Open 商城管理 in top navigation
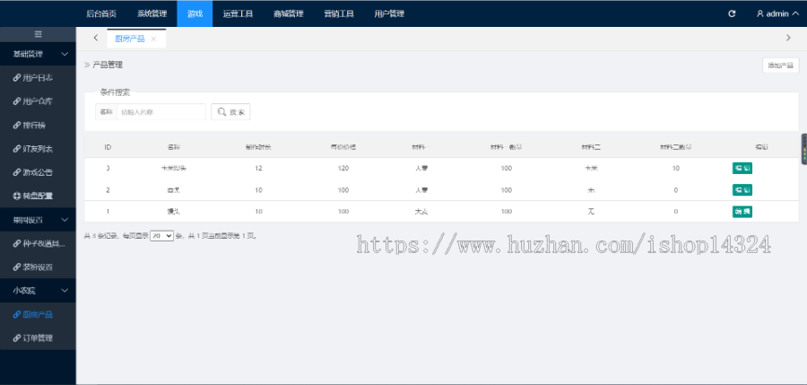The height and width of the screenshot is (385, 807). click(x=288, y=14)
